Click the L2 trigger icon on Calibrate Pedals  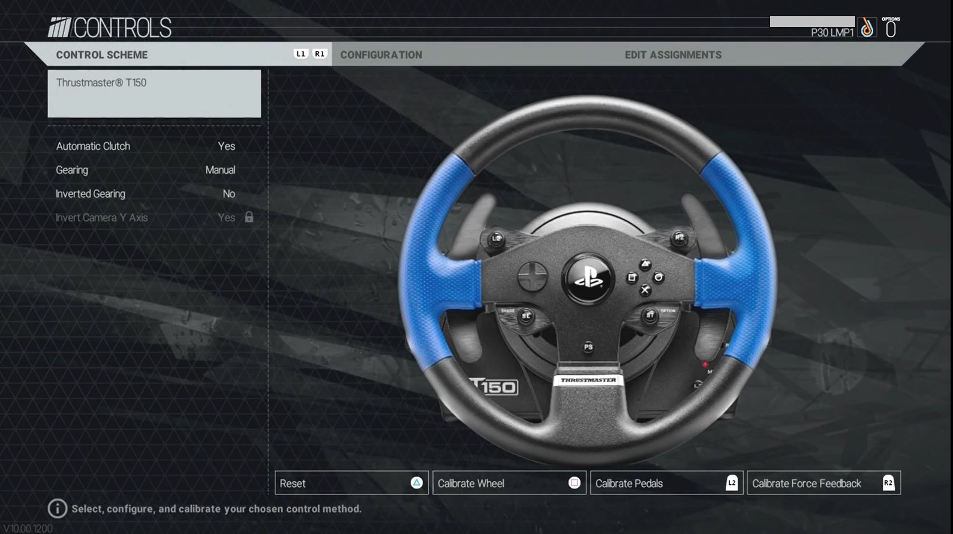(x=732, y=483)
